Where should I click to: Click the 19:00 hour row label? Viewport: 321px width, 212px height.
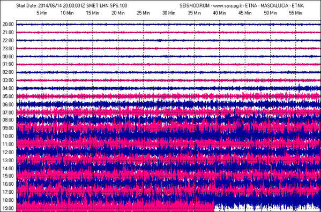[8, 208]
